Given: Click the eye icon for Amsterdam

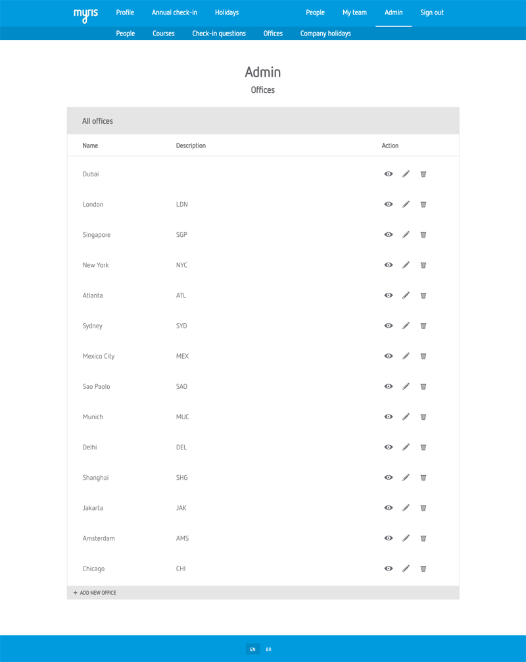Looking at the screenshot, I should pos(389,538).
